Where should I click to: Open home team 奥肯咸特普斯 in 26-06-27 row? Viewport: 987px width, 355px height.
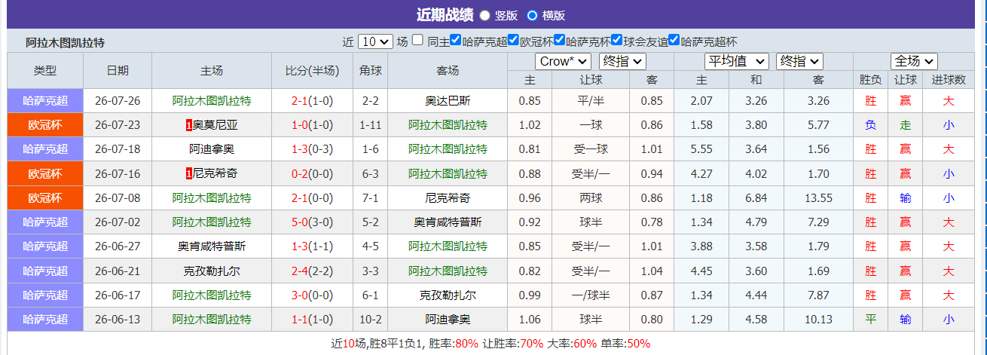(x=212, y=246)
